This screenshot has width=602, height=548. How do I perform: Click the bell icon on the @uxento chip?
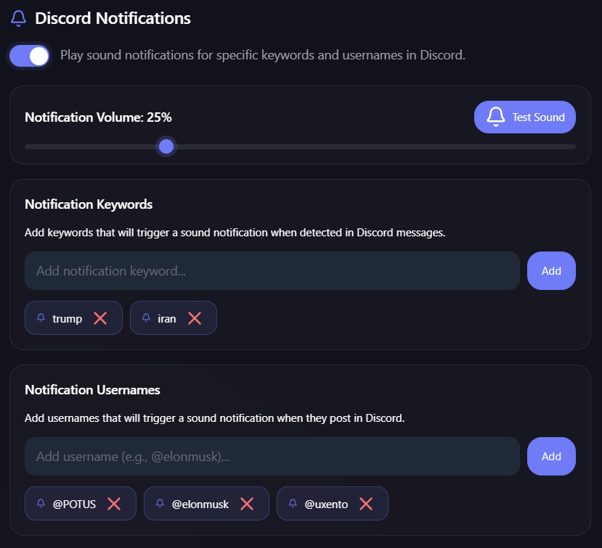click(293, 504)
